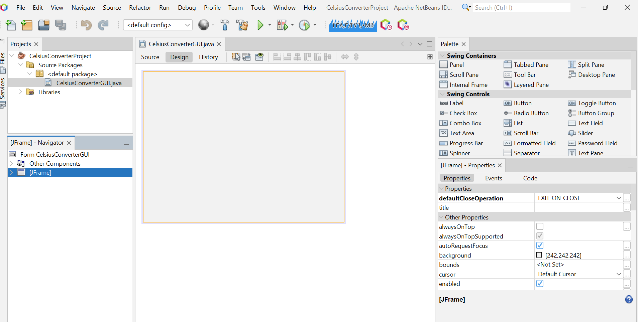Click the background color swatch
Viewport: 638px width, 322px height.
coord(539,255)
